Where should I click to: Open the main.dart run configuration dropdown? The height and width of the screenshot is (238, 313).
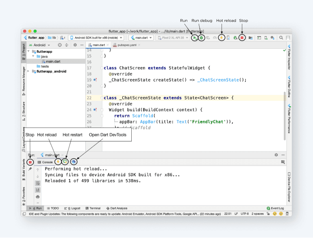pyautogui.click(x=141, y=38)
